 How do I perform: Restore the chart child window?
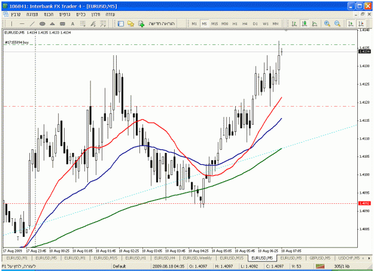[363, 14]
